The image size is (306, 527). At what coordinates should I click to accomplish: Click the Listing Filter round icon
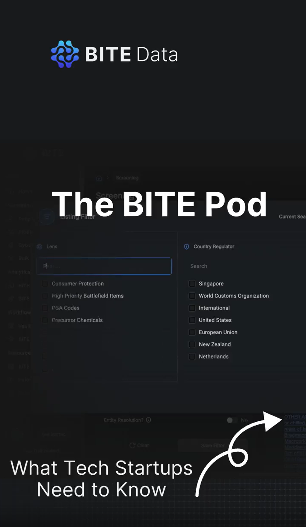click(47, 217)
